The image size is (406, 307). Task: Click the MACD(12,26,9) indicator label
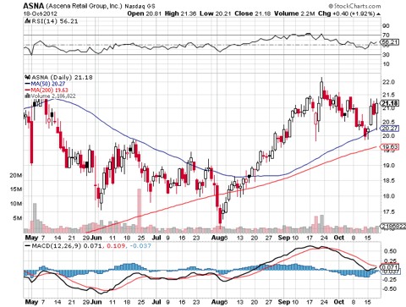57,246
